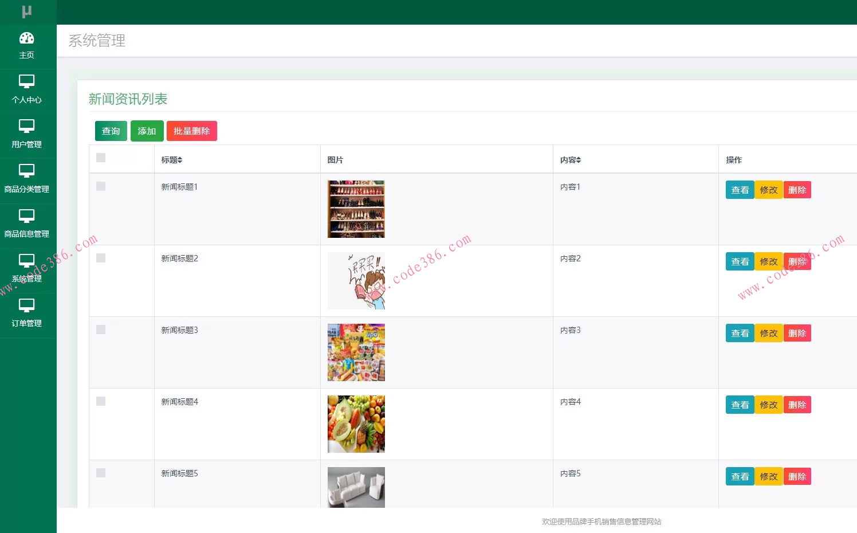Open 用户管理 menu label

click(x=27, y=144)
